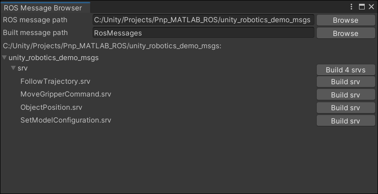
Task: Browse for the Built message path
Action: [x=345, y=34]
